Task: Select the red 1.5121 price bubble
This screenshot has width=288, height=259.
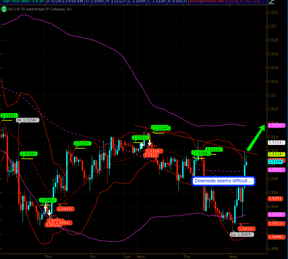Action: tap(151, 155)
